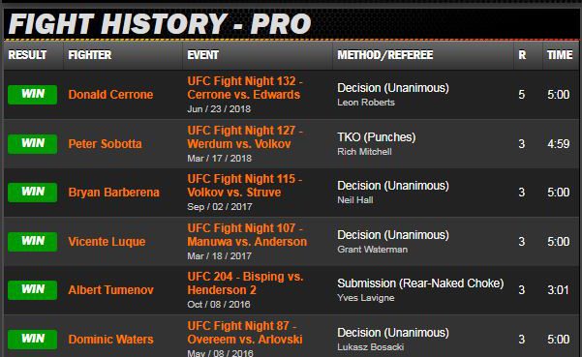Open Albert Tumenov fighter profile
Viewport: 582px width, 357px height.
pyautogui.click(x=111, y=290)
